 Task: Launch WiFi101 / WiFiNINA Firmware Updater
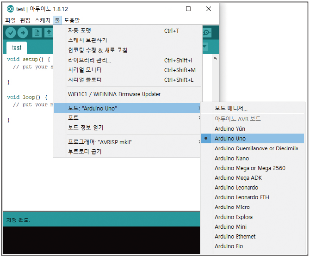tap(128, 94)
